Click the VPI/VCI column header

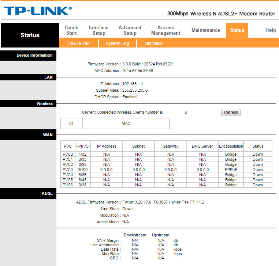(82, 146)
